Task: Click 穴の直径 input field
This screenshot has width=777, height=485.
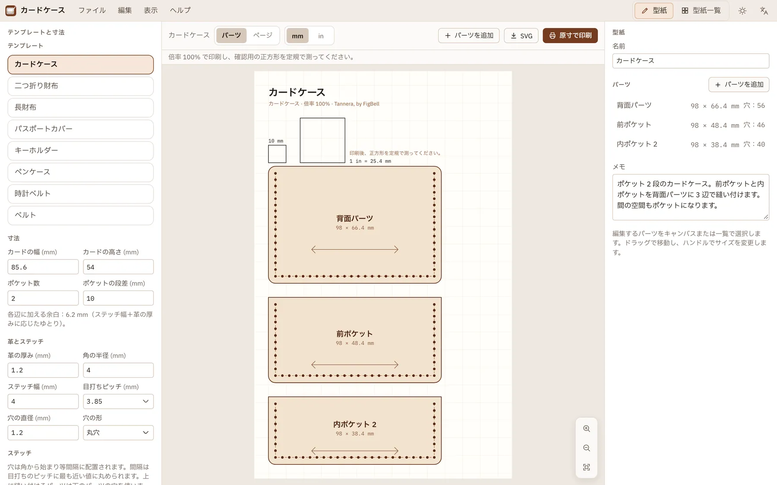Action: pyautogui.click(x=43, y=432)
